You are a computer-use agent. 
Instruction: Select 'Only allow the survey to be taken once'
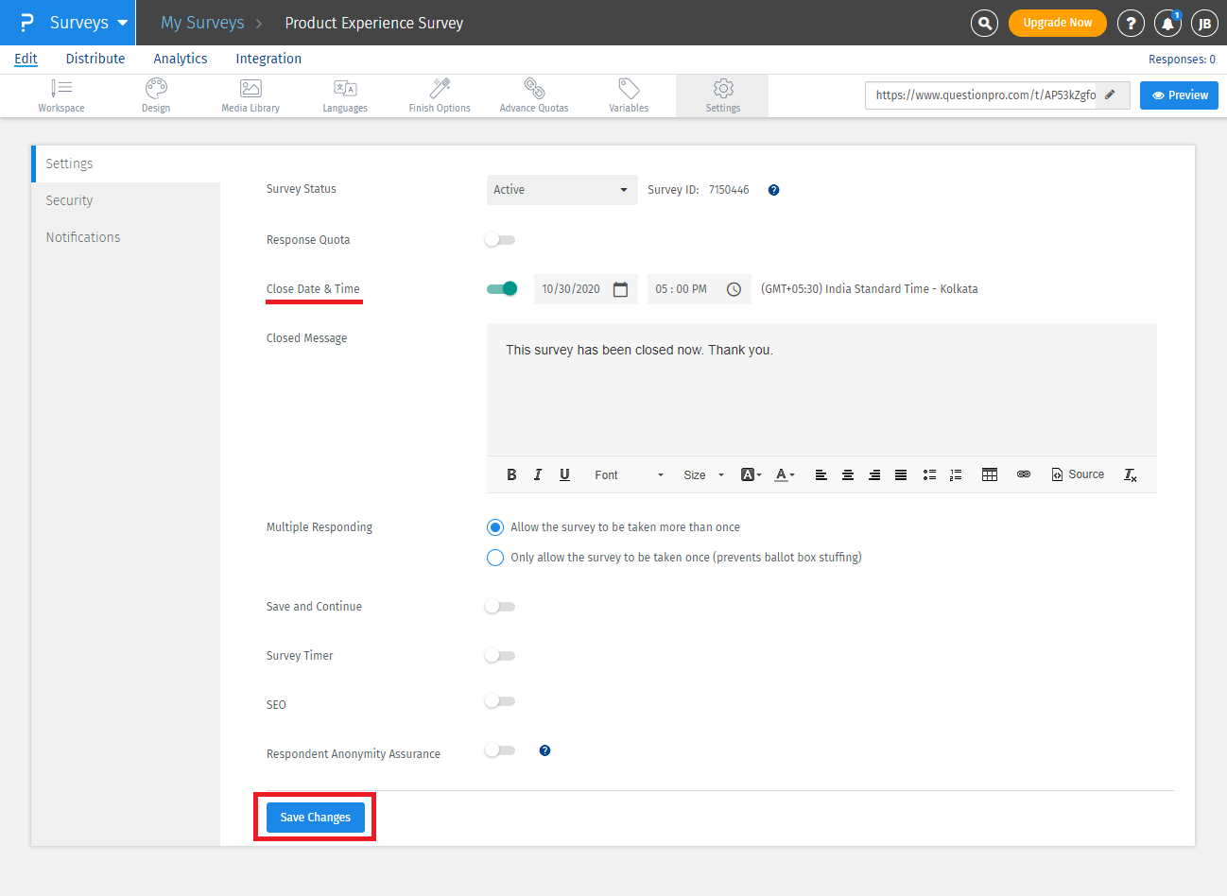[495, 558]
